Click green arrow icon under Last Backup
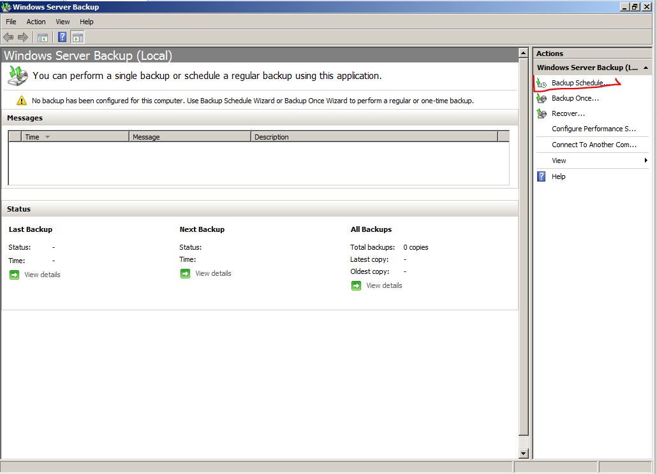Image resolution: width=657 pixels, height=474 pixels. point(14,275)
